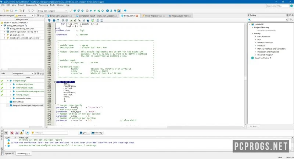
Task: Toggle pin button on Tasks panel
Action: 38,73
